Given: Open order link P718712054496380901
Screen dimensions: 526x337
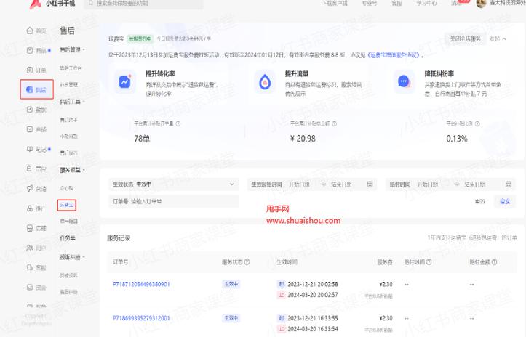Looking at the screenshot, I should point(141,284).
